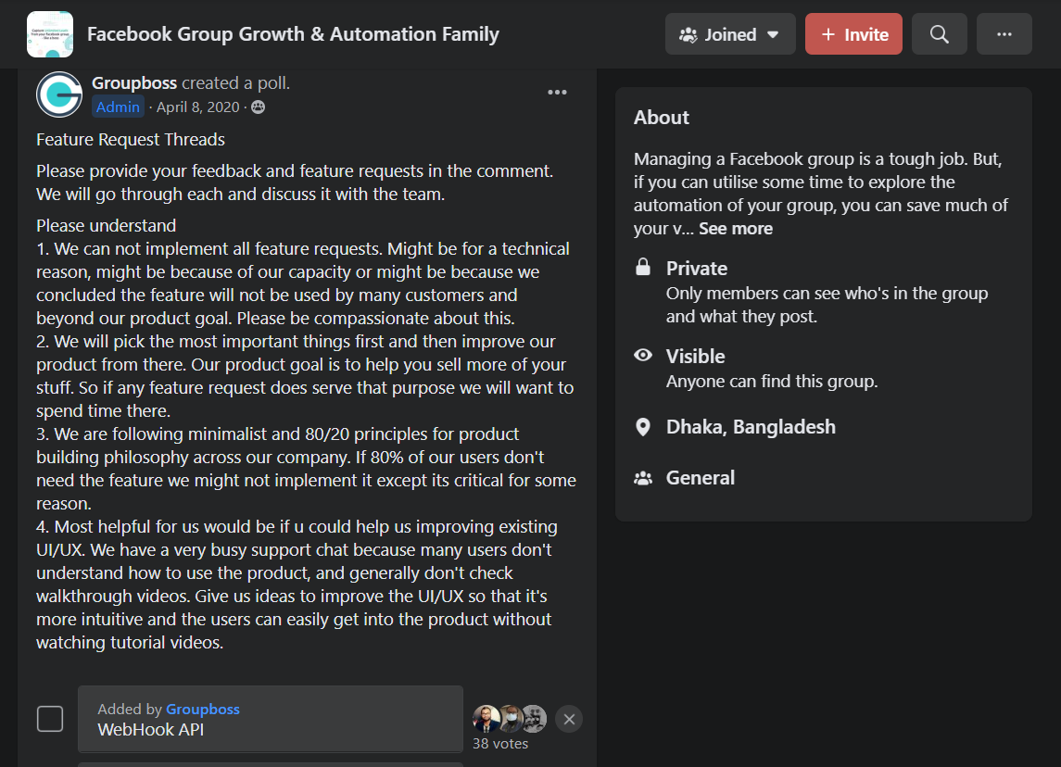
Task: Click the Visible label in About
Action: tap(695, 357)
